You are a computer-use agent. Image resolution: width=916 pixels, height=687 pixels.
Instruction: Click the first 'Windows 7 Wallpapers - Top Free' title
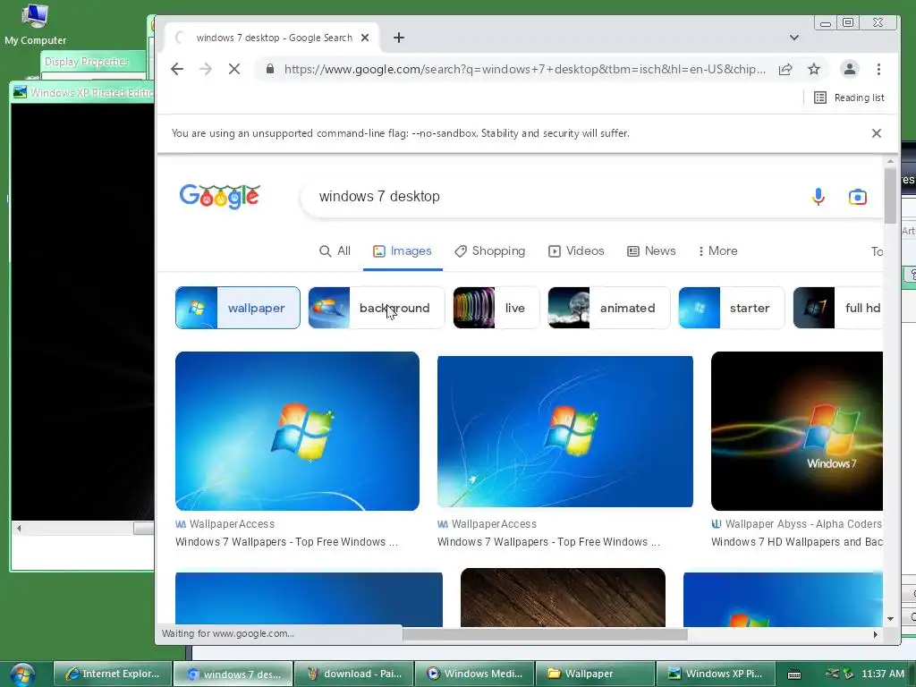point(287,542)
